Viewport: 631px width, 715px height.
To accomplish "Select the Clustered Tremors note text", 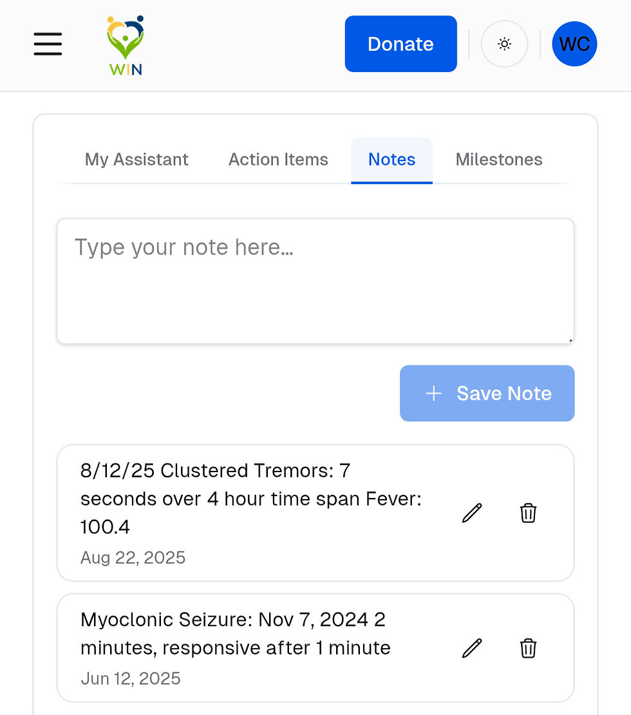I will (251, 499).
